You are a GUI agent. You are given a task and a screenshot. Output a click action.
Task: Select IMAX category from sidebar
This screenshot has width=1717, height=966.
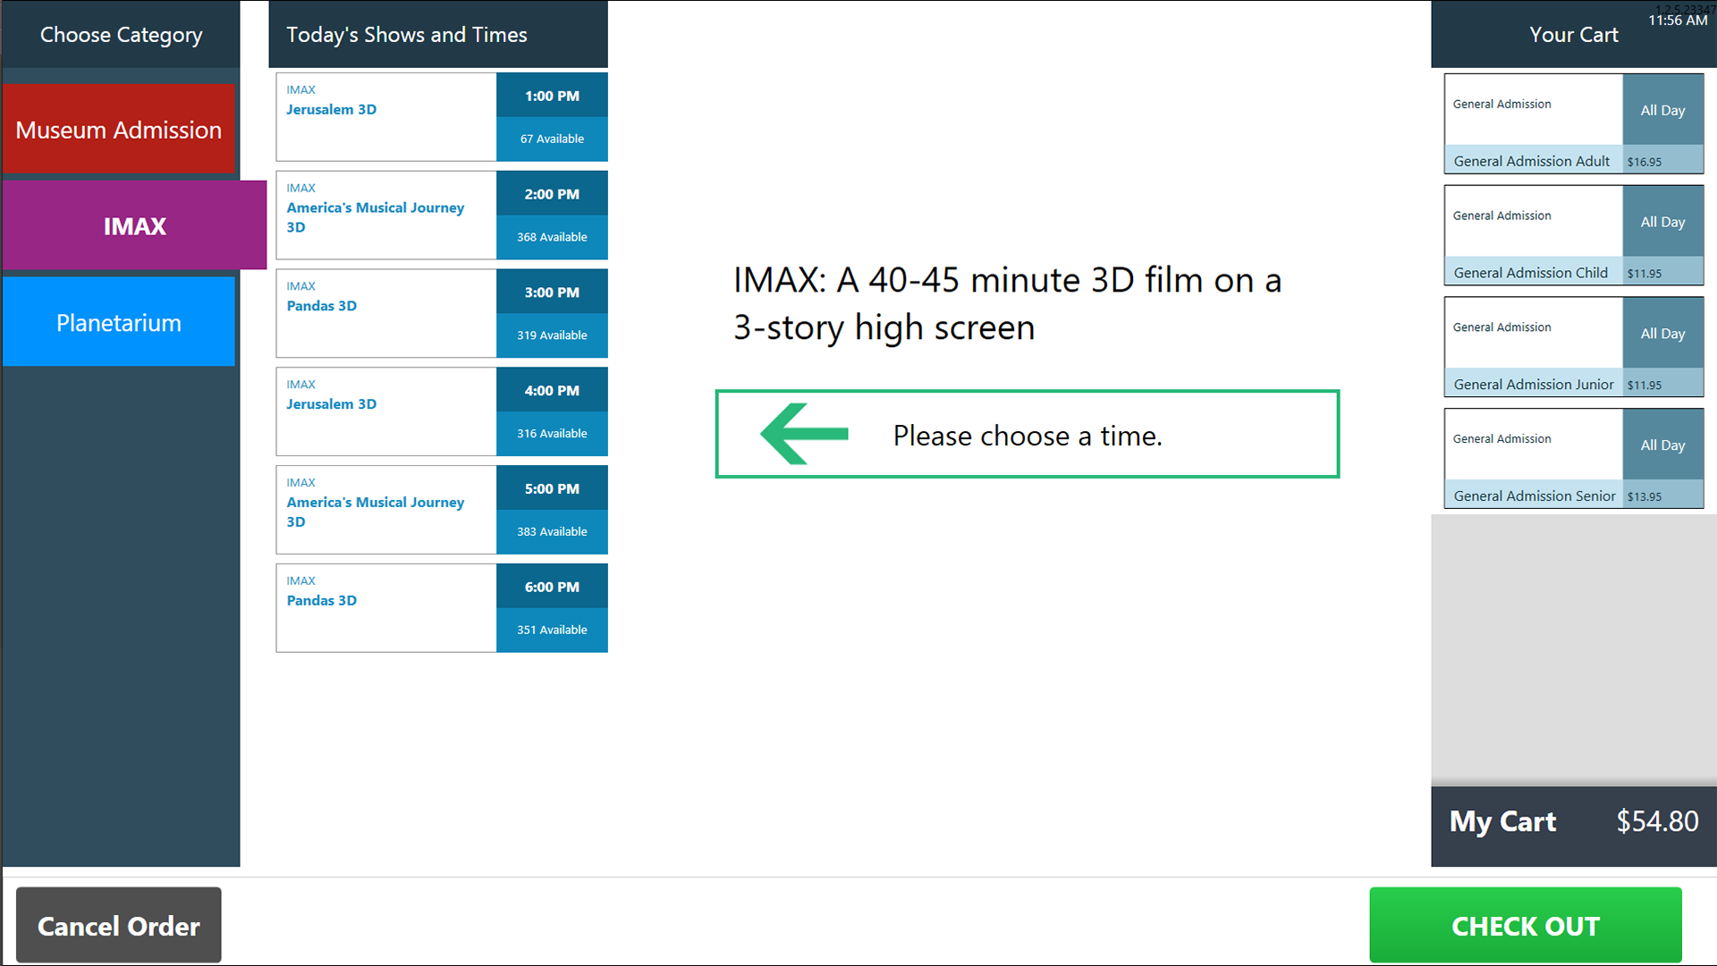click(x=133, y=225)
